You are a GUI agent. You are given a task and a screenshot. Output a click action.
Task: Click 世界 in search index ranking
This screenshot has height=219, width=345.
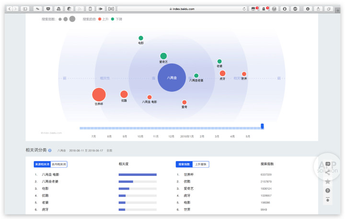point(187,209)
